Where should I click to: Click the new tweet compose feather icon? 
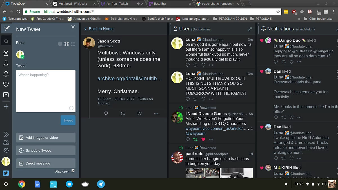pos(6,28)
